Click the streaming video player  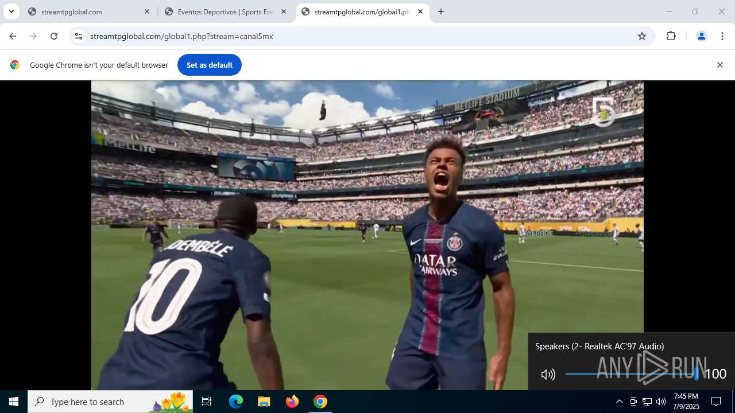tap(367, 235)
